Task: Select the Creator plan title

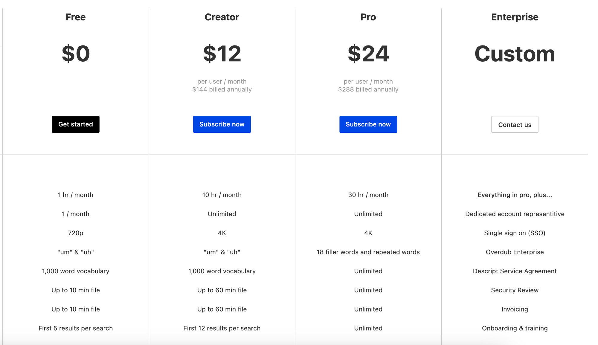Action: (x=222, y=17)
